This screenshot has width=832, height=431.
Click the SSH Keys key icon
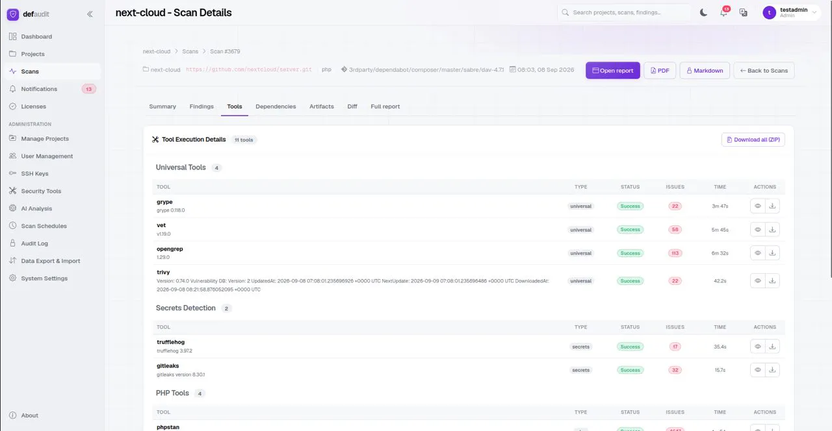tap(13, 173)
